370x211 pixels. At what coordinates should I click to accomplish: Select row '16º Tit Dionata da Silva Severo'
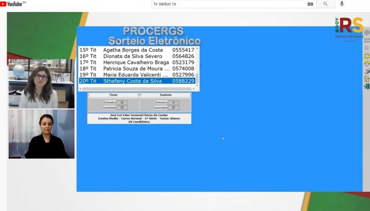click(x=137, y=56)
